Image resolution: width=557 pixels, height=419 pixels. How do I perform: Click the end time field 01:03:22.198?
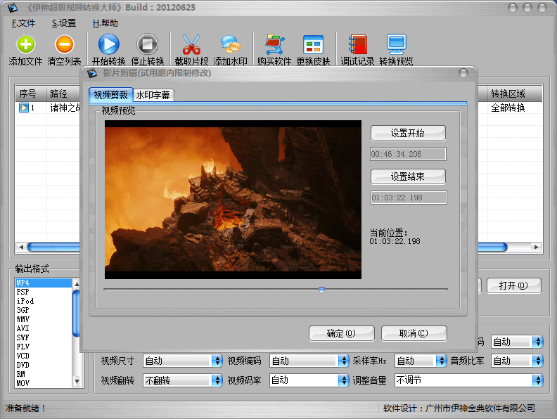point(408,198)
